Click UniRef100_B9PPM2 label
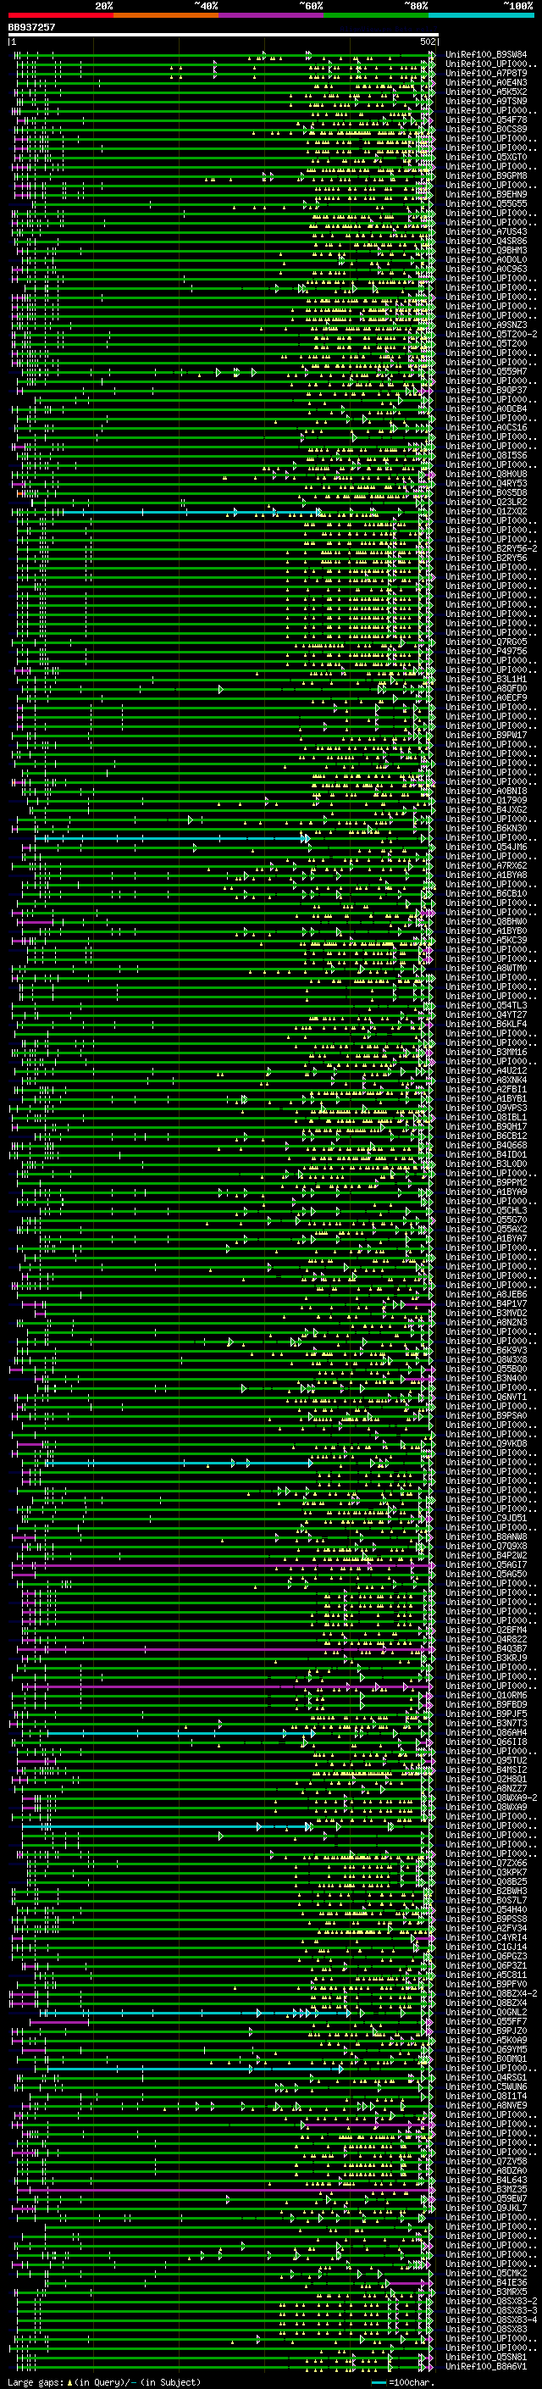 pyautogui.click(x=486, y=1182)
